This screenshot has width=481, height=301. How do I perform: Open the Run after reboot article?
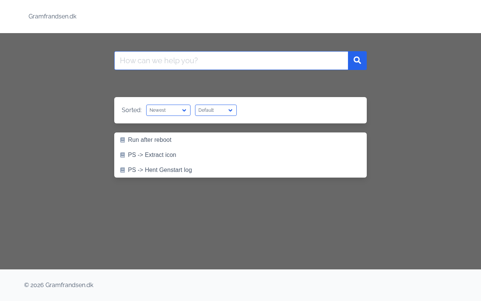pos(150,140)
